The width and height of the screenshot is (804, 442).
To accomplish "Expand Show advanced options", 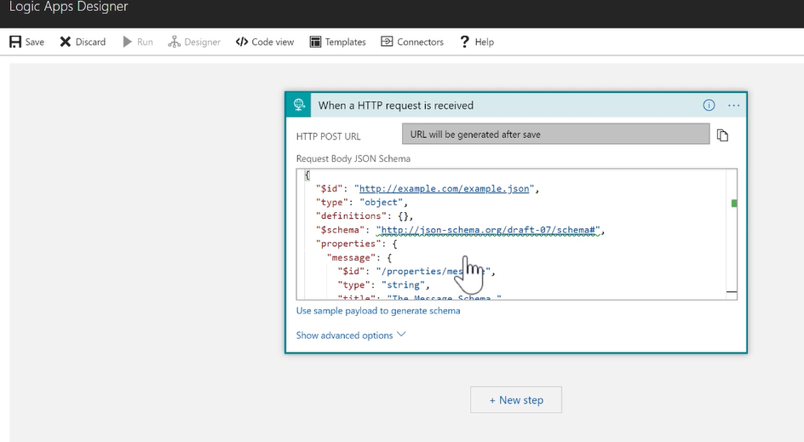I will (x=351, y=336).
